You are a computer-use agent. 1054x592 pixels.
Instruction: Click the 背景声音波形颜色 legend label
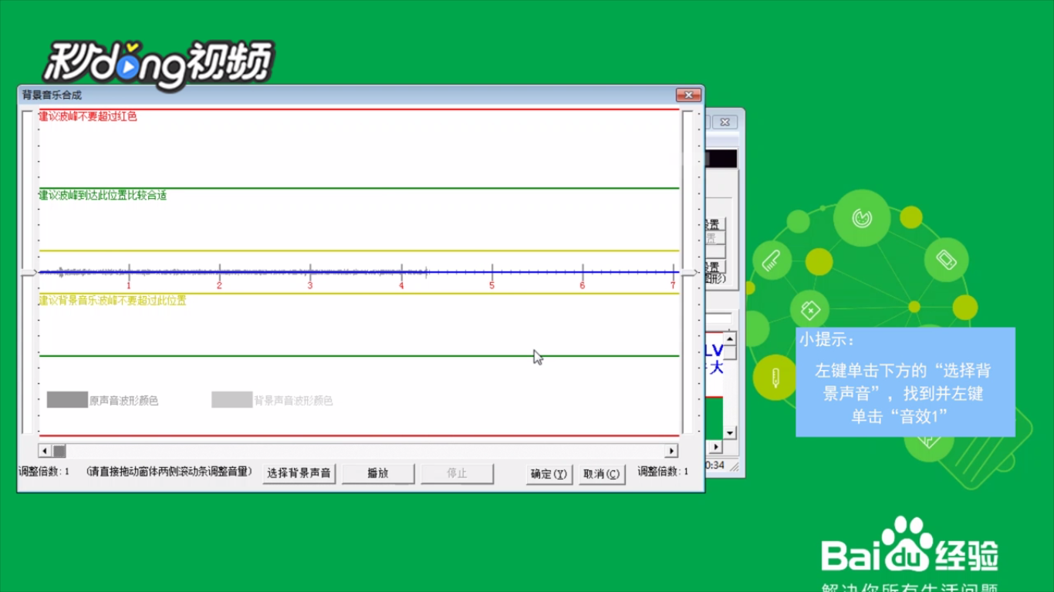click(293, 401)
